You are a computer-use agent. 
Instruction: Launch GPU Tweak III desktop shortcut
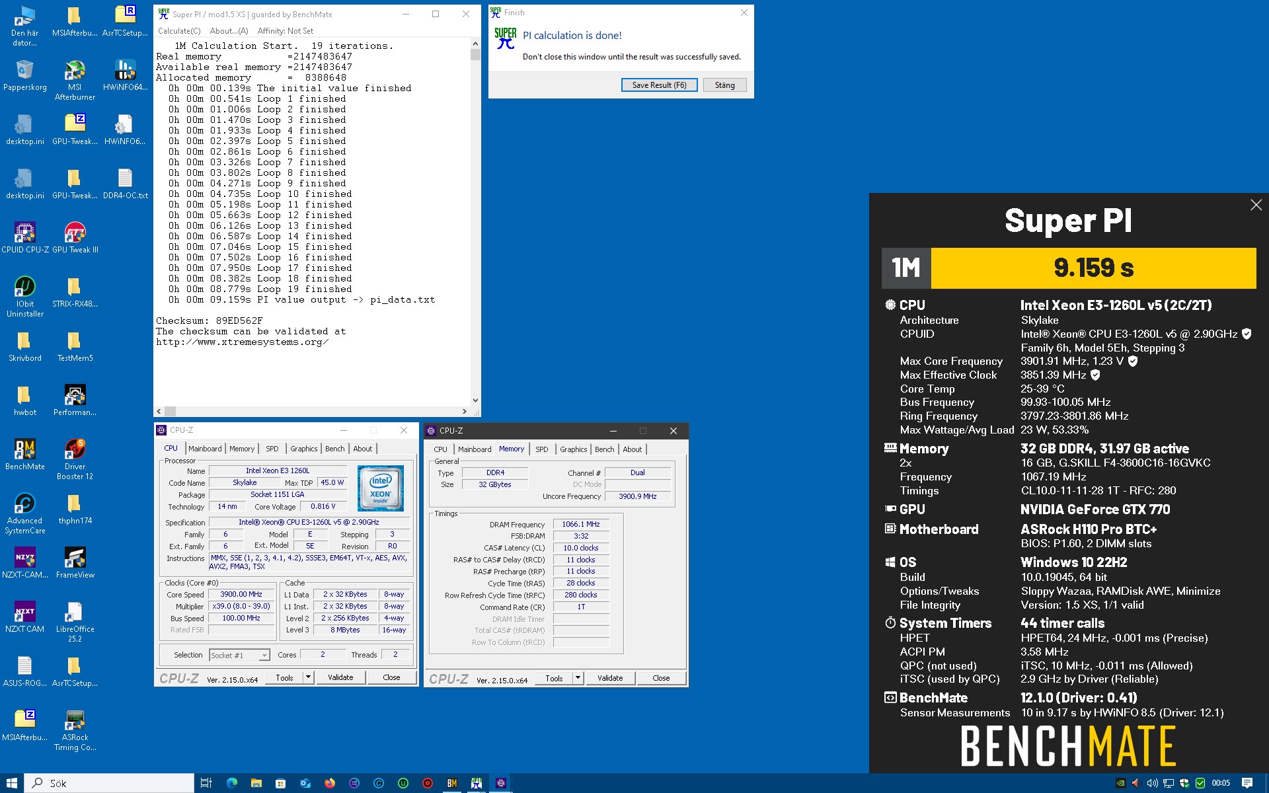point(75,238)
